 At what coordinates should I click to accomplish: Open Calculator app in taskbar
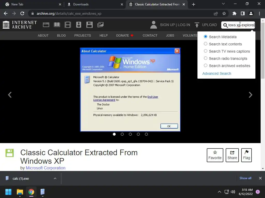tap(43, 192)
